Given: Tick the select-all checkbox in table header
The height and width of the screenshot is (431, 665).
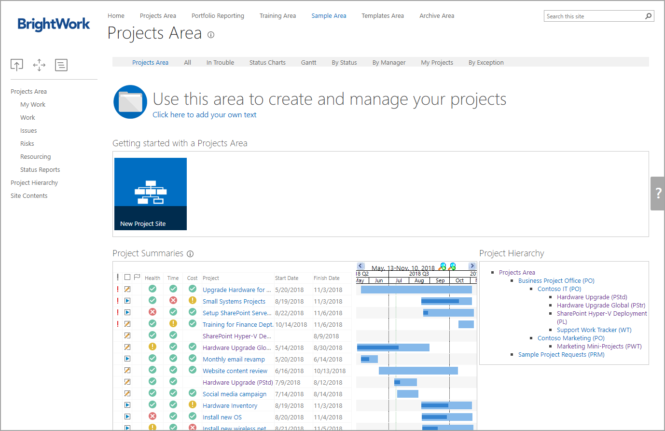Looking at the screenshot, I should (127, 277).
